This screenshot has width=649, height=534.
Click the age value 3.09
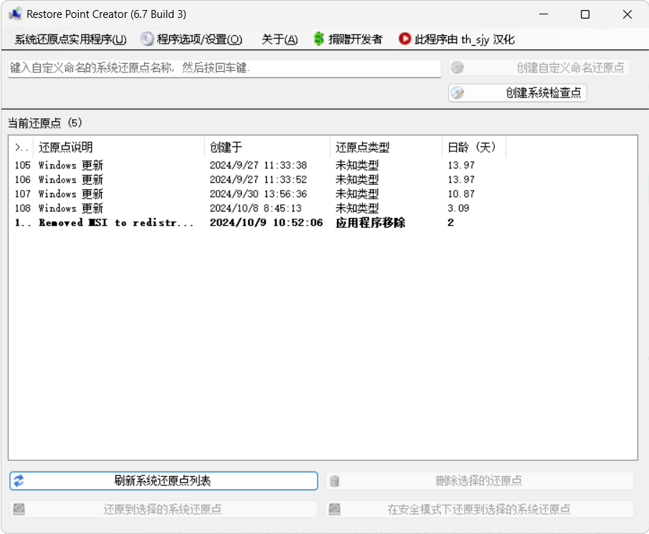click(458, 208)
